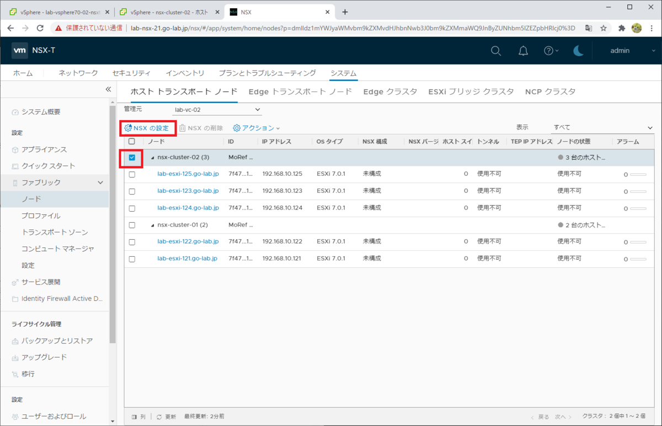
Task: Reload the page with browser refresh icon
Action: (40, 28)
